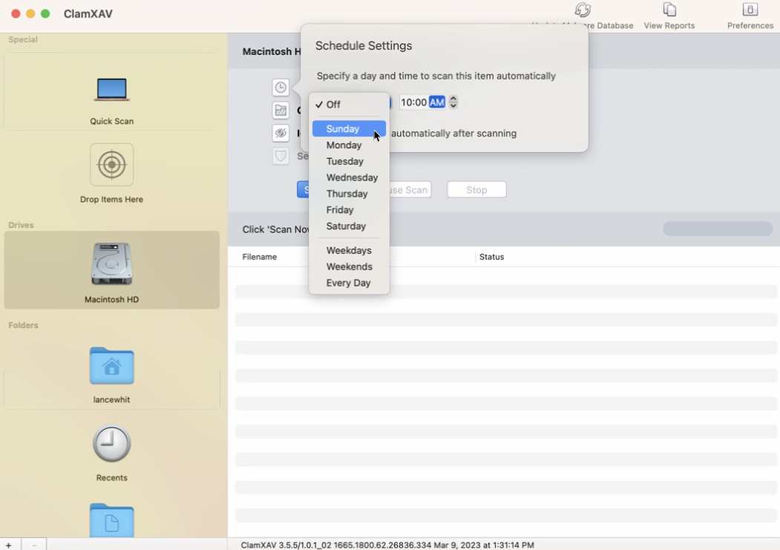Viewport: 780px width, 550px height.
Task: Select the AM segment of the time
Action: point(437,102)
